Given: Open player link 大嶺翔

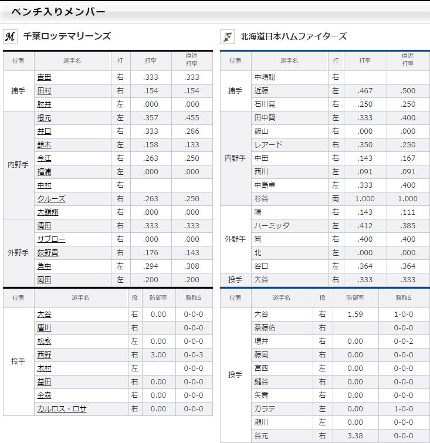Looking at the screenshot, I should 48,212.
